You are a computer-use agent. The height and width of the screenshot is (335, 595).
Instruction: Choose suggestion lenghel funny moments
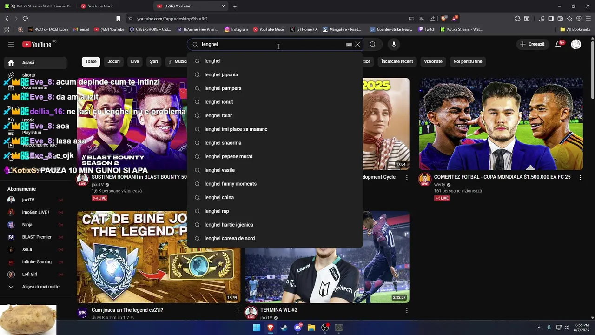pos(275,184)
